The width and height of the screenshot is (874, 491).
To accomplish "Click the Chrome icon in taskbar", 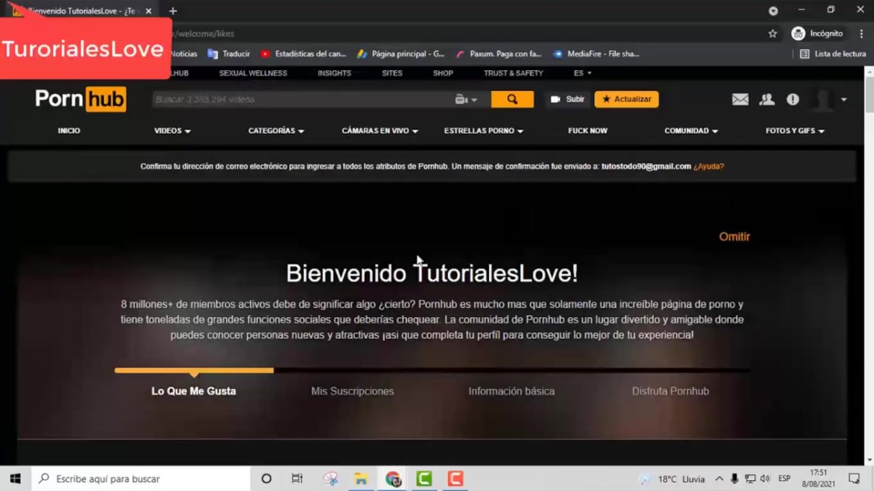I will click(393, 479).
